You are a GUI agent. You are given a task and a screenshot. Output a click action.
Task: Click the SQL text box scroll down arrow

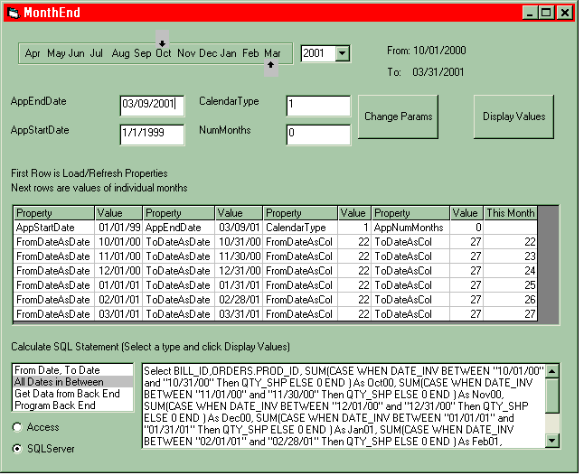(x=552, y=441)
